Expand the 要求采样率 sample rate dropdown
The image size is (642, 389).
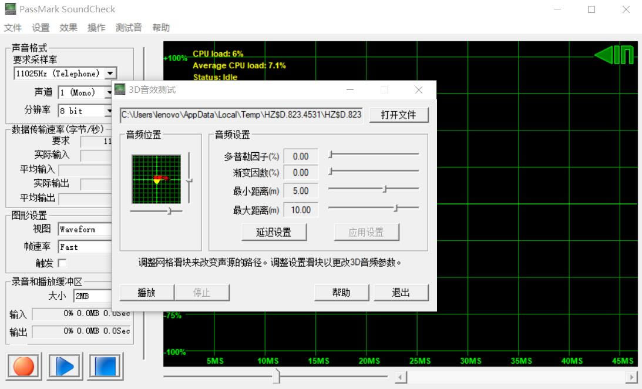pos(110,73)
